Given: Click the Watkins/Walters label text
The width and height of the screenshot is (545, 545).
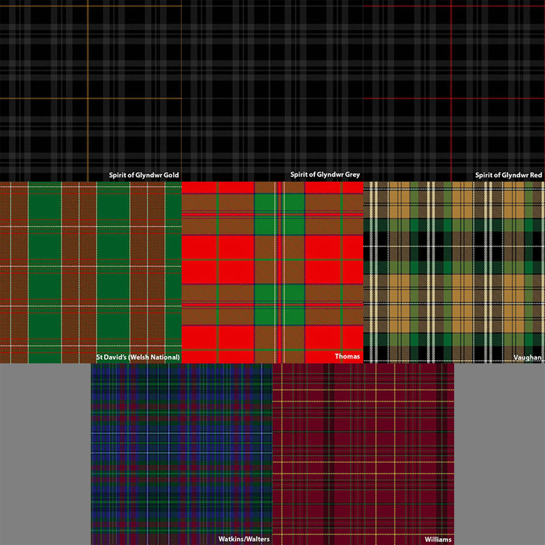Looking at the screenshot, I should [245, 540].
